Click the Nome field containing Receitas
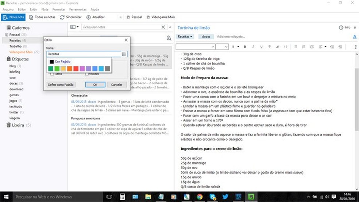359x202 pixels. tap(84, 54)
